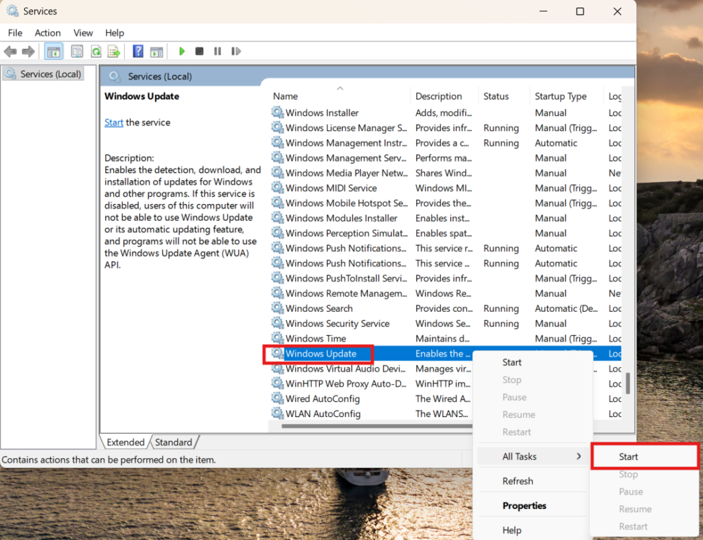This screenshot has width=703, height=540.
Task: Click the gear icon beside WLAN AutoConfig
Action: coord(277,413)
